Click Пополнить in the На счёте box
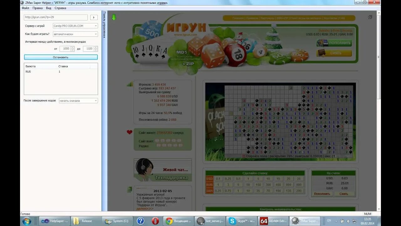The height and width of the screenshot is (226, 401). [x=322, y=194]
